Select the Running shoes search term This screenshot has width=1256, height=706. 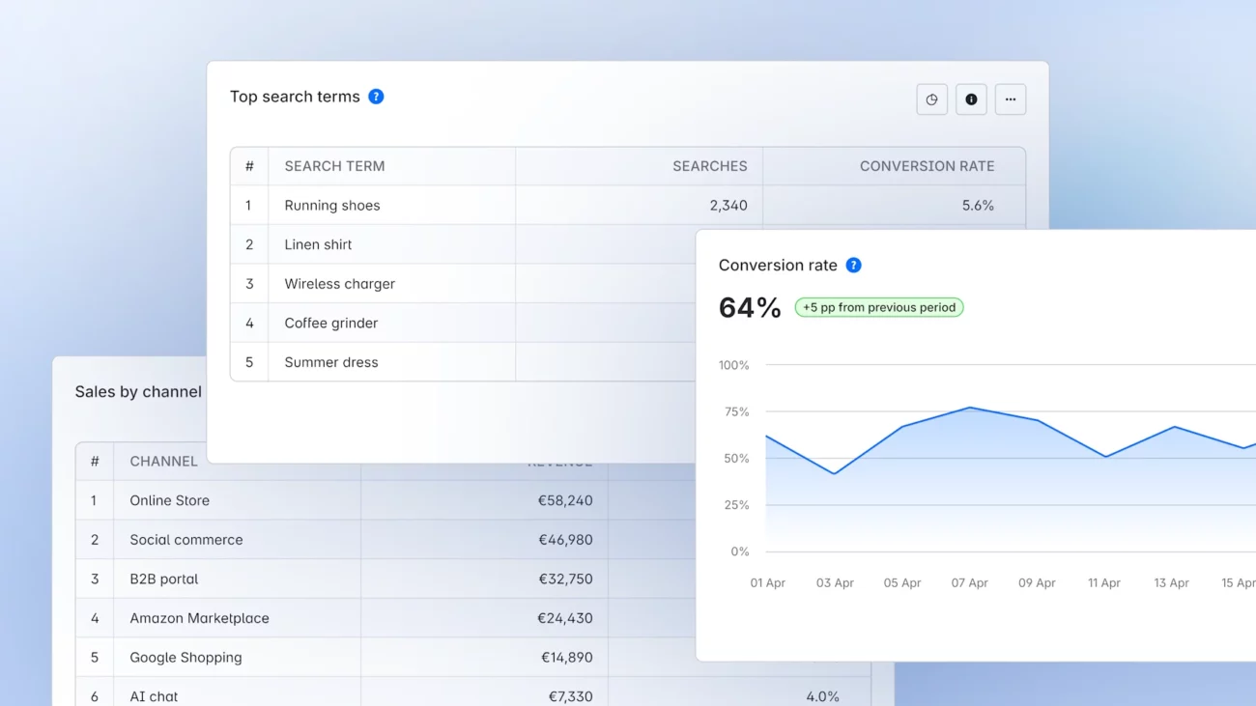332,206
